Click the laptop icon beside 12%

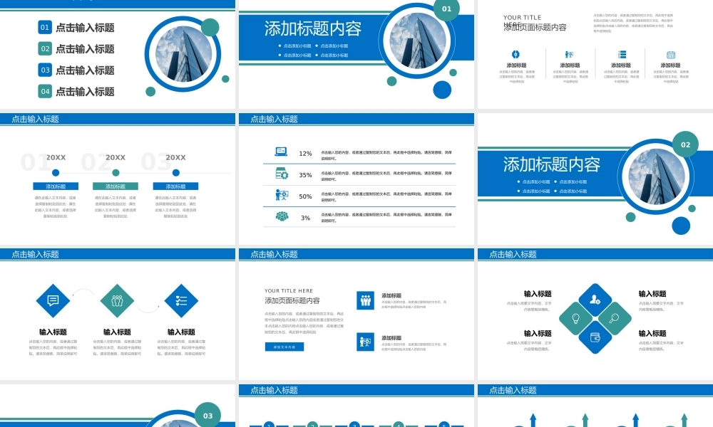[281, 152]
